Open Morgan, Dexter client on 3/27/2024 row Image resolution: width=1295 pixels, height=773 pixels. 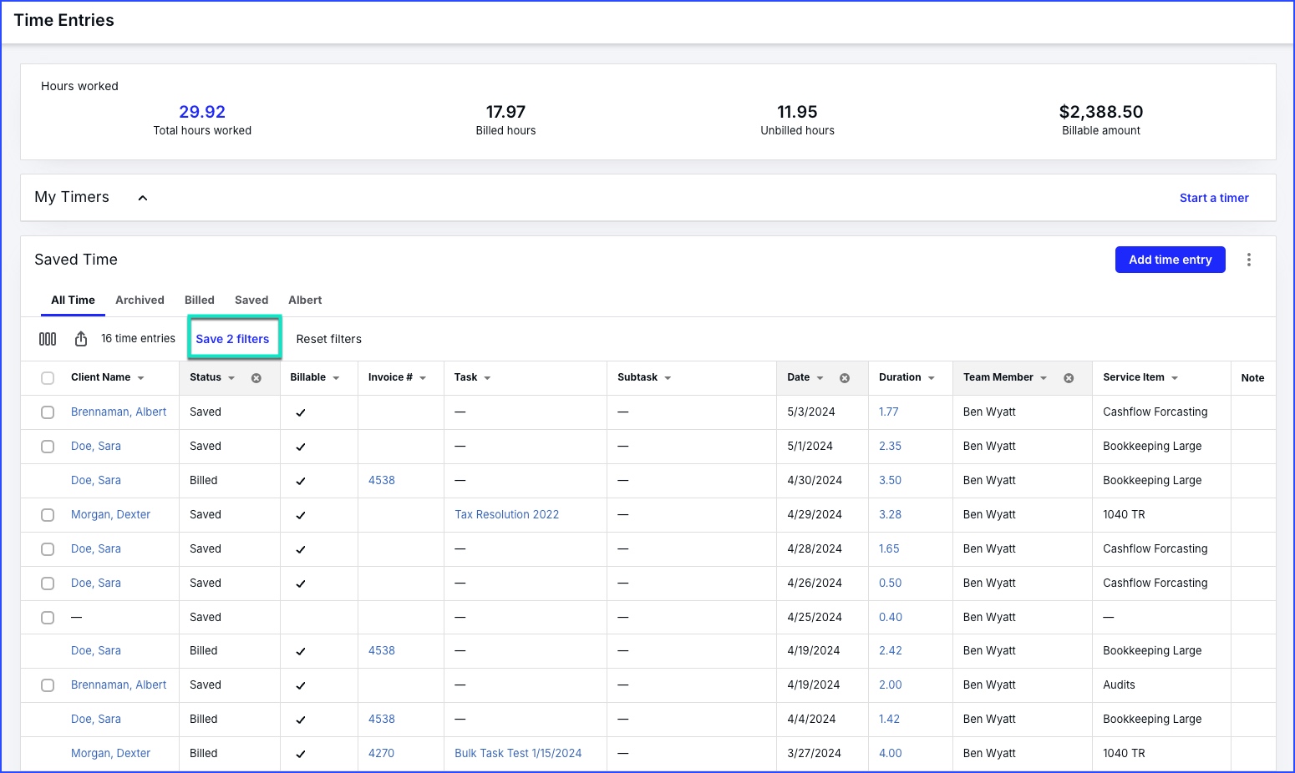[x=110, y=753]
